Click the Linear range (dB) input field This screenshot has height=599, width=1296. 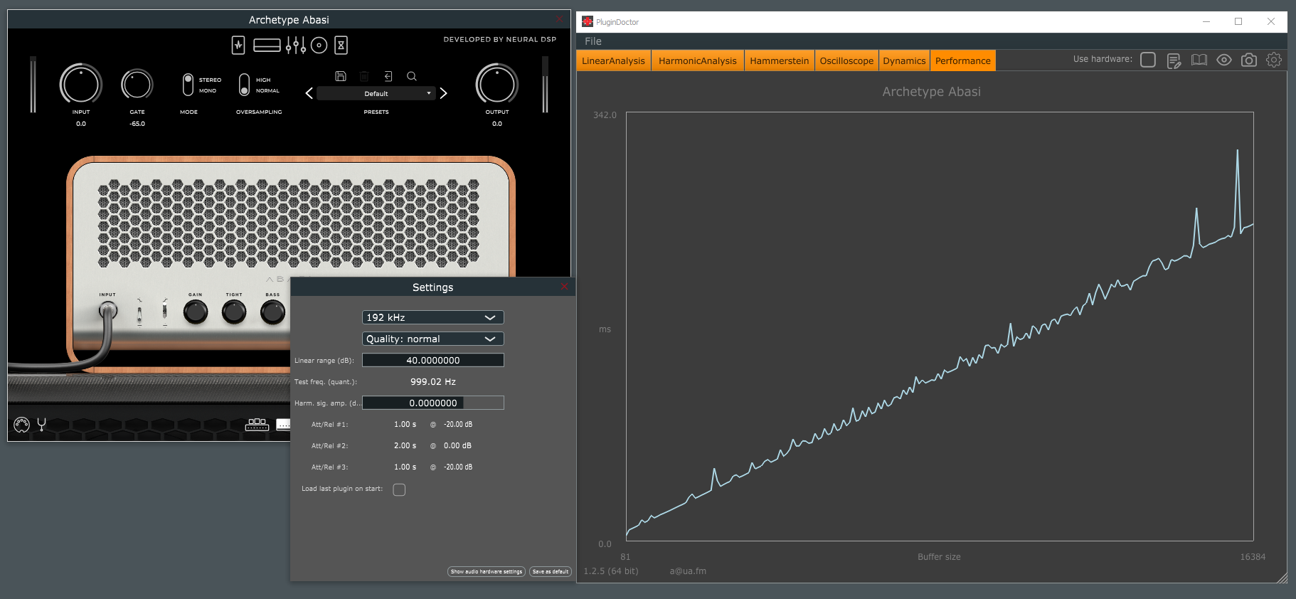pyautogui.click(x=433, y=360)
